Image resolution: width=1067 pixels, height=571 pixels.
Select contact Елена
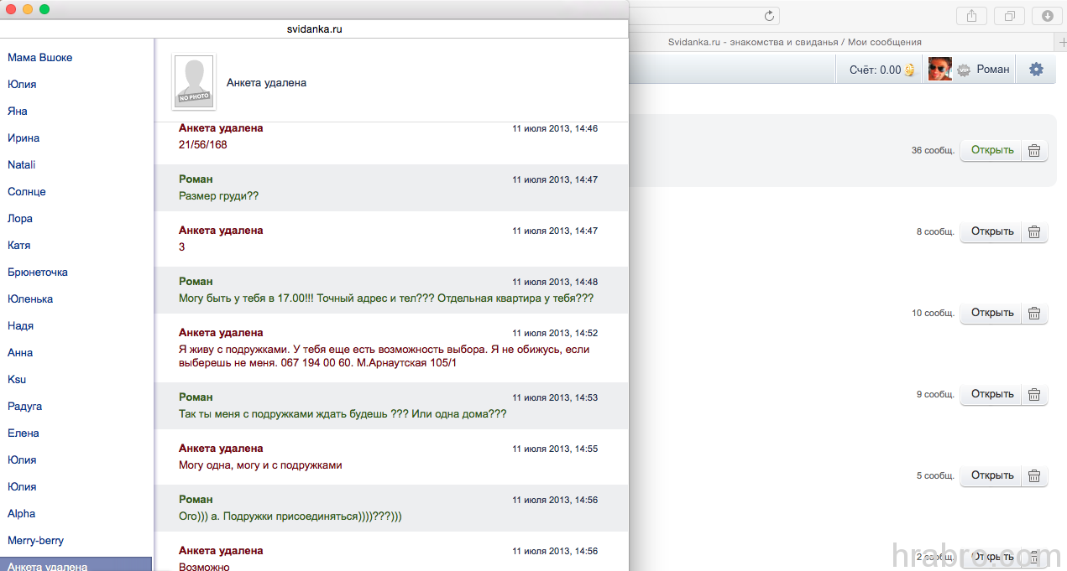point(24,433)
